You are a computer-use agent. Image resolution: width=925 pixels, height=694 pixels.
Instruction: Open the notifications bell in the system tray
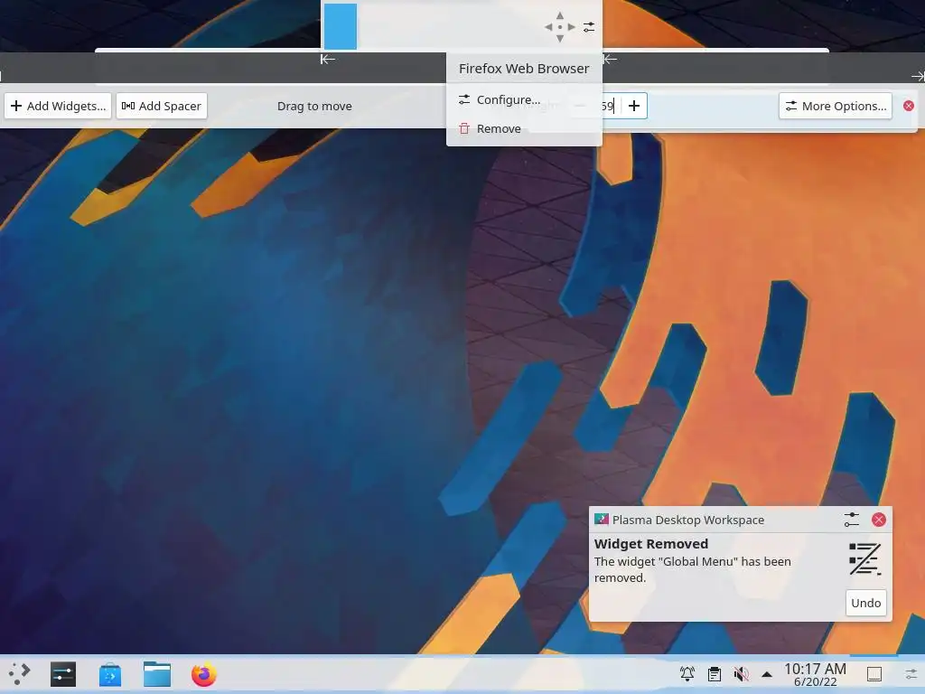pyautogui.click(x=687, y=673)
